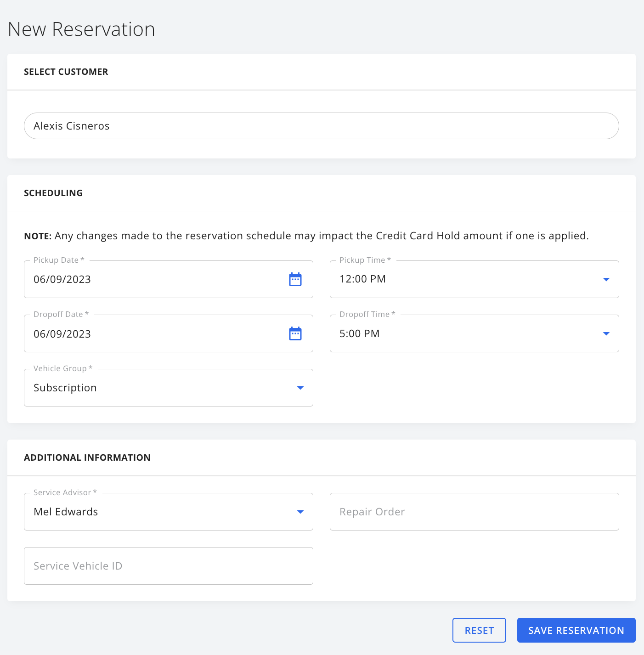Click the Alexis Cisneros customer search field
The width and height of the screenshot is (644, 655).
tap(322, 126)
